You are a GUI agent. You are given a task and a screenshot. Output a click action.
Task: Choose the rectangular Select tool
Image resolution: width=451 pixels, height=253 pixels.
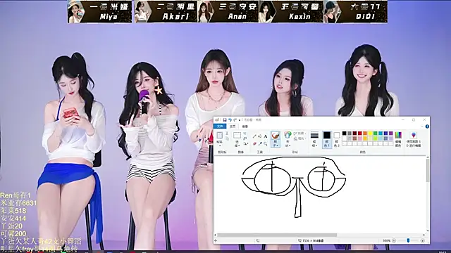237,136
